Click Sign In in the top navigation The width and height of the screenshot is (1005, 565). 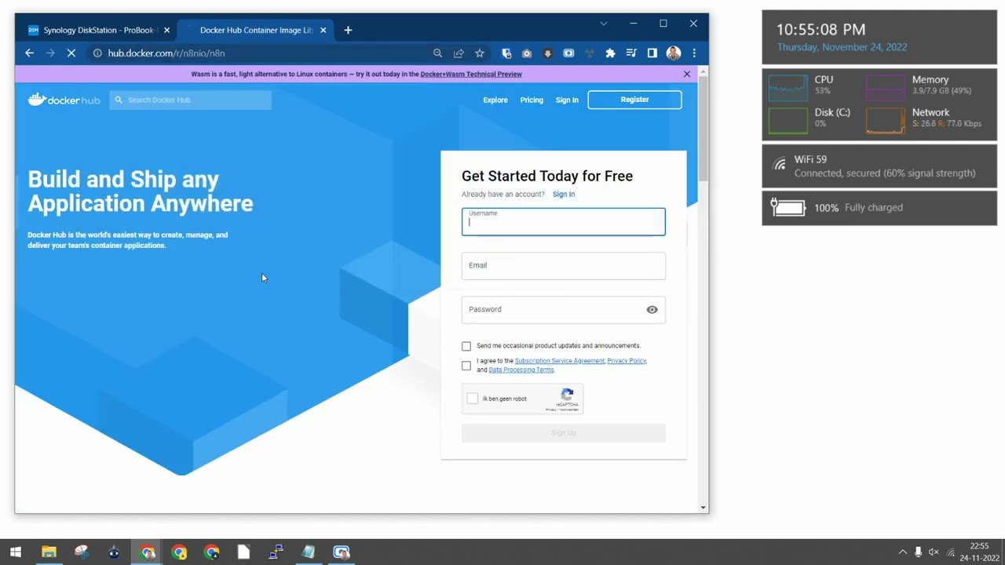[567, 100]
